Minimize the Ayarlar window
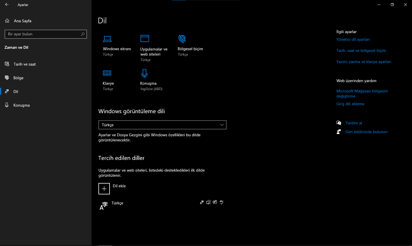This screenshot has height=246, width=412. click(379, 5)
